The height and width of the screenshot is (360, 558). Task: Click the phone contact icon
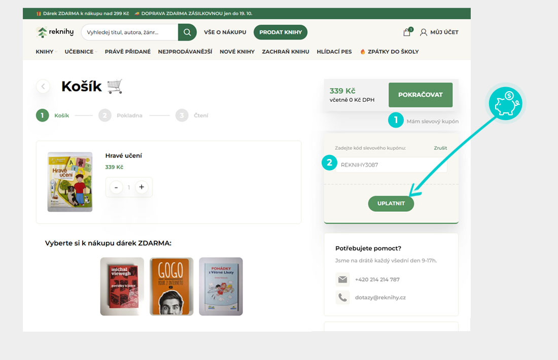coord(342,297)
